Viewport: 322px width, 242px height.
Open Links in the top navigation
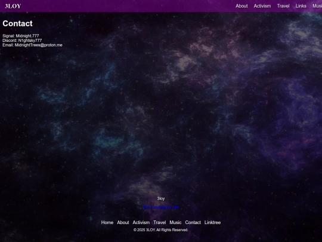[301, 6]
